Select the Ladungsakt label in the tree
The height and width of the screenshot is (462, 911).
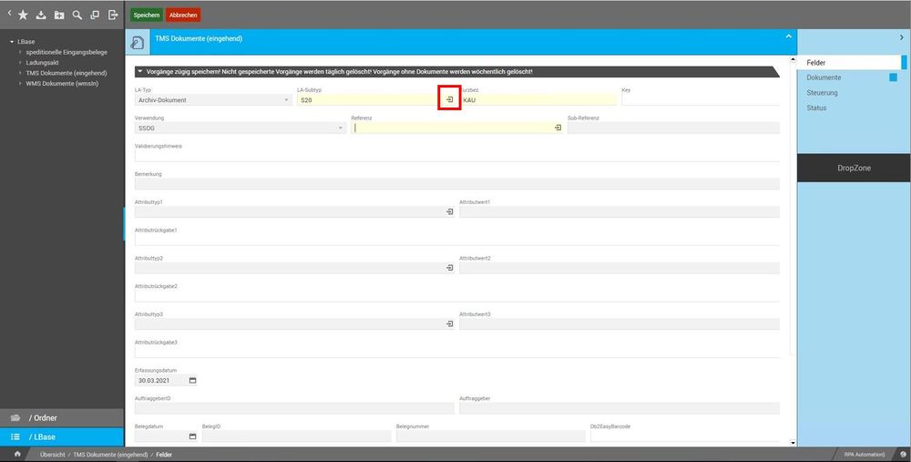pyautogui.click(x=43, y=63)
